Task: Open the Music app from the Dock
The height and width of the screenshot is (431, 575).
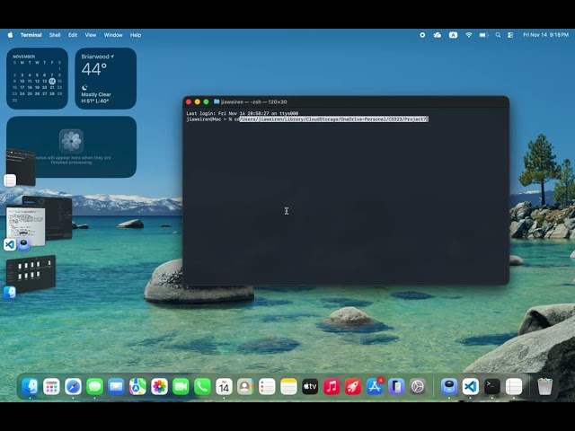Action: click(x=332, y=386)
